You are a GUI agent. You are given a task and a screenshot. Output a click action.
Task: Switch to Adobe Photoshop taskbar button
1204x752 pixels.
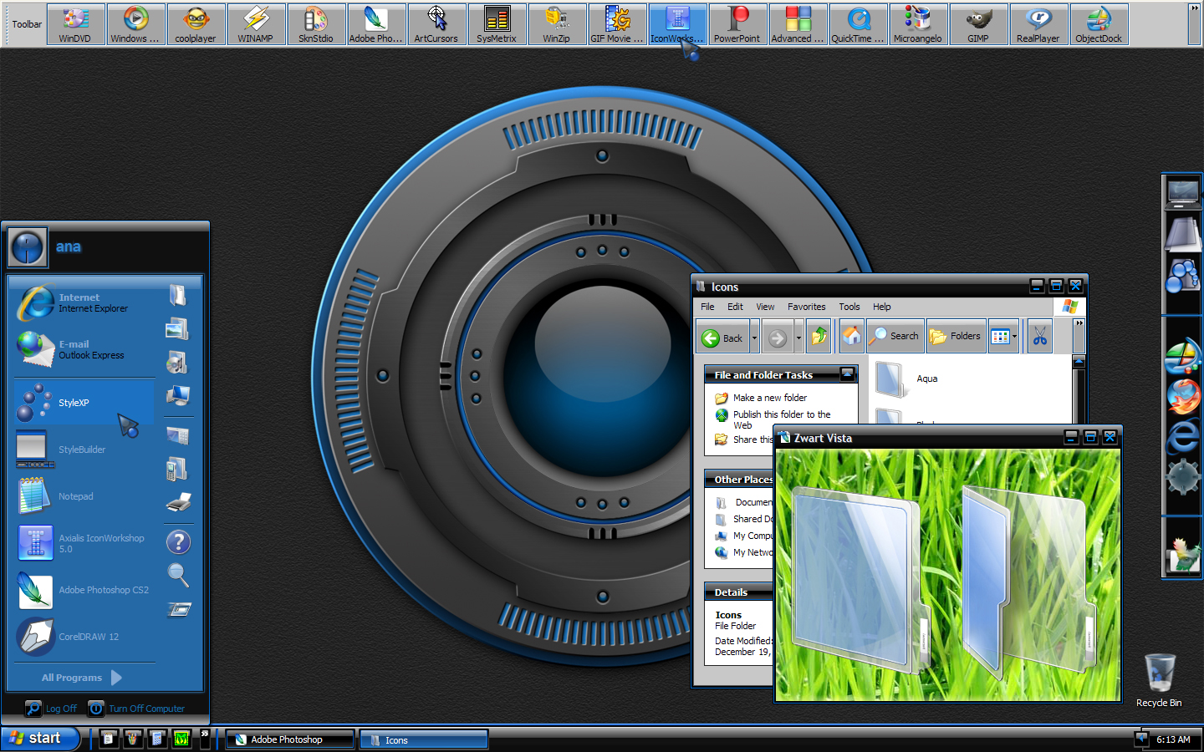pos(290,739)
